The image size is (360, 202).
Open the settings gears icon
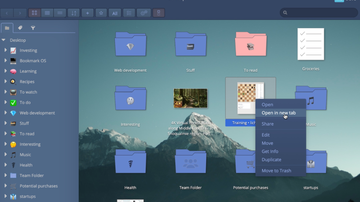pyautogui.click(x=144, y=13)
